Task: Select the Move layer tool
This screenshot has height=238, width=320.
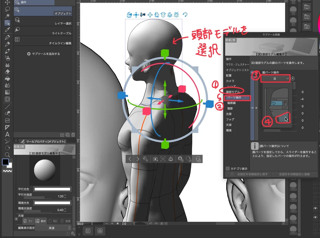Action: click(x=7, y=2)
